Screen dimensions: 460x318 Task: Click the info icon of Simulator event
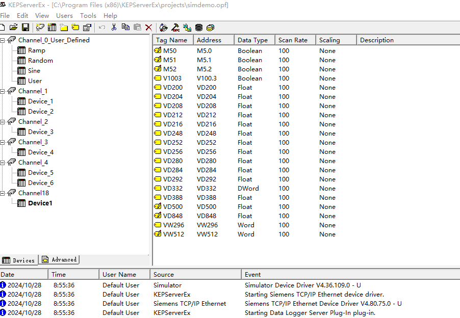[3, 285]
